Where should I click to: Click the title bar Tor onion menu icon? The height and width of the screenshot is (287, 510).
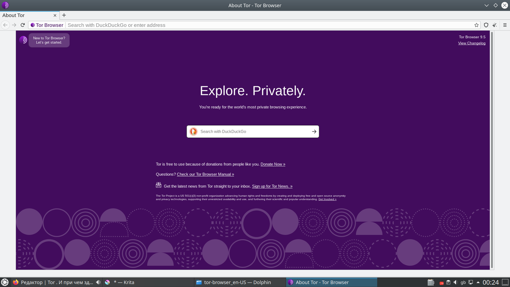tap(5, 6)
